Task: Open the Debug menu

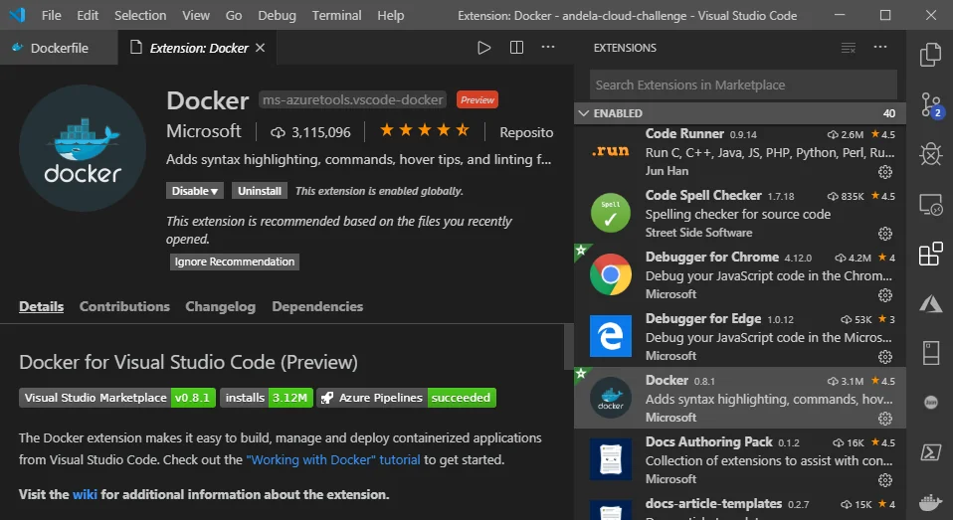Action: pyautogui.click(x=277, y=15)
